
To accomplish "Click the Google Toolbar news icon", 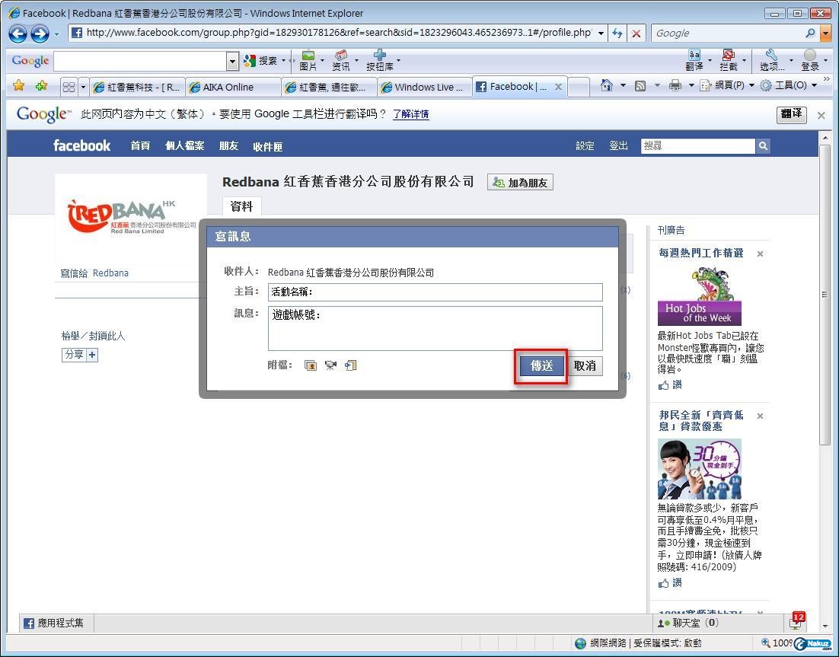I will click(341, 60).
